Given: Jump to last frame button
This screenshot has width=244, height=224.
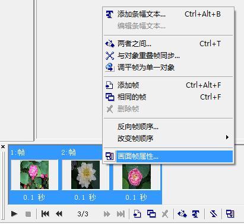Looking at the screenshot, I should coord(121,214).
